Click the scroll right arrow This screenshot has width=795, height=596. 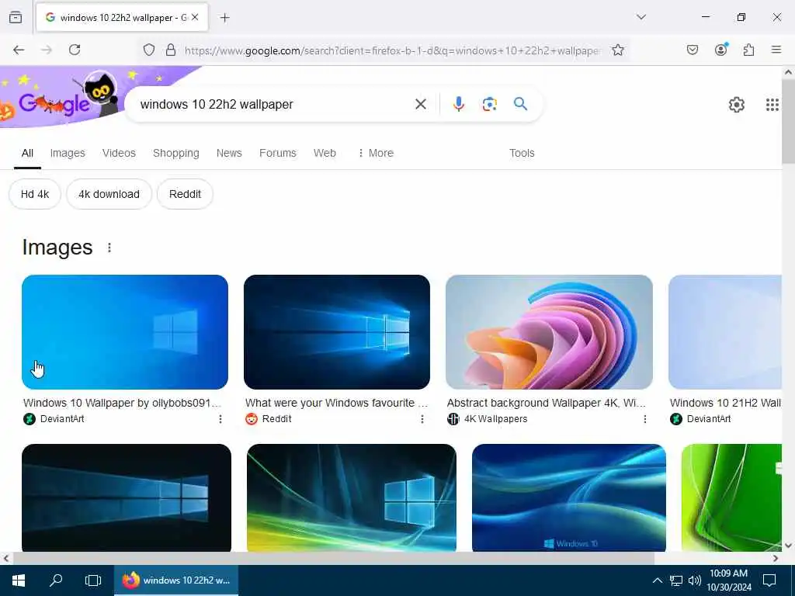click(x=776, y=558)
